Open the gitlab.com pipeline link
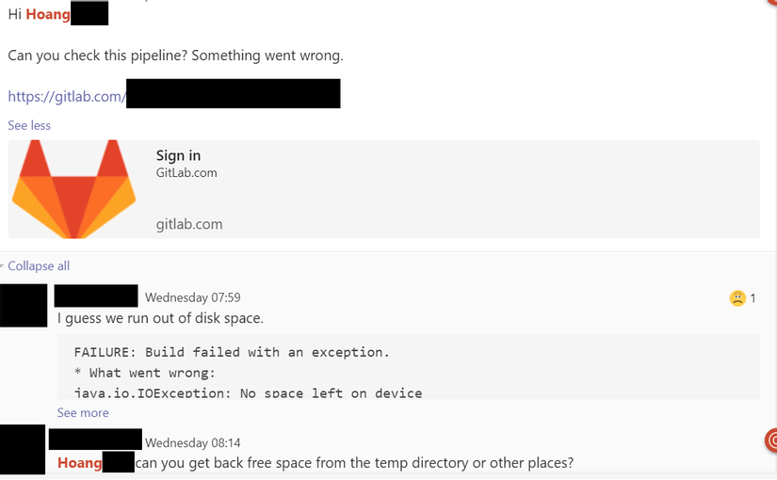The height and width of the screenshot is (480, 777). 67,96
